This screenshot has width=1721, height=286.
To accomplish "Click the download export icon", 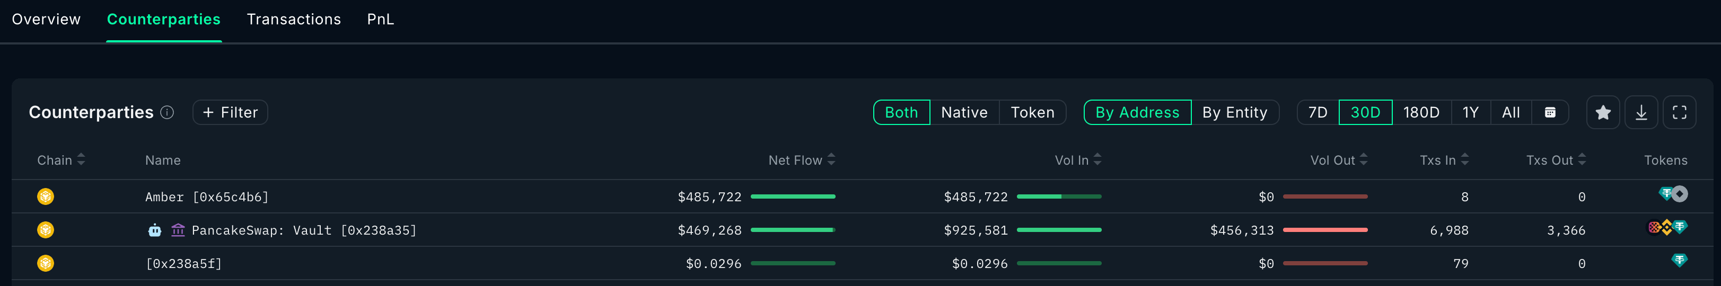I will [x=1641, y=113].
